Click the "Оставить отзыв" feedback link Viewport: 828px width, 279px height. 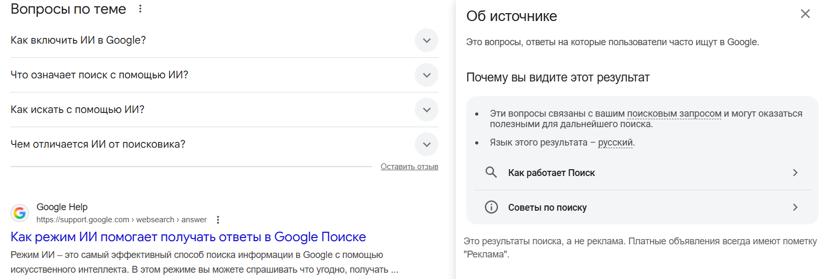click(409, 167)
